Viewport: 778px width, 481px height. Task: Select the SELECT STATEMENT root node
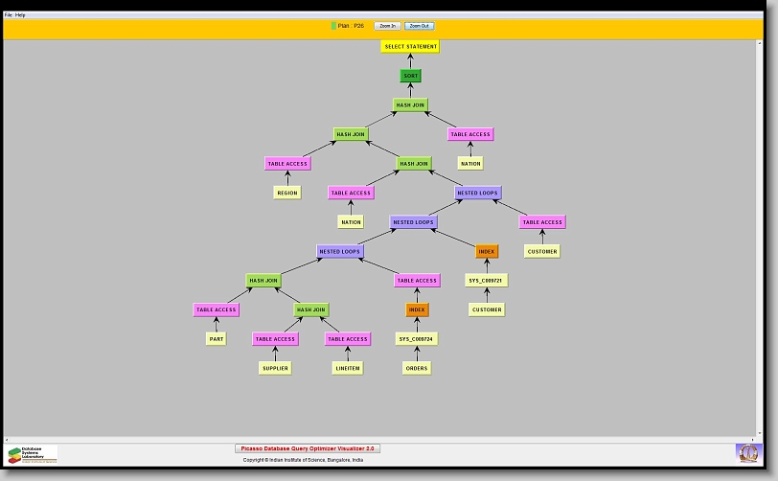pos(410,46)
